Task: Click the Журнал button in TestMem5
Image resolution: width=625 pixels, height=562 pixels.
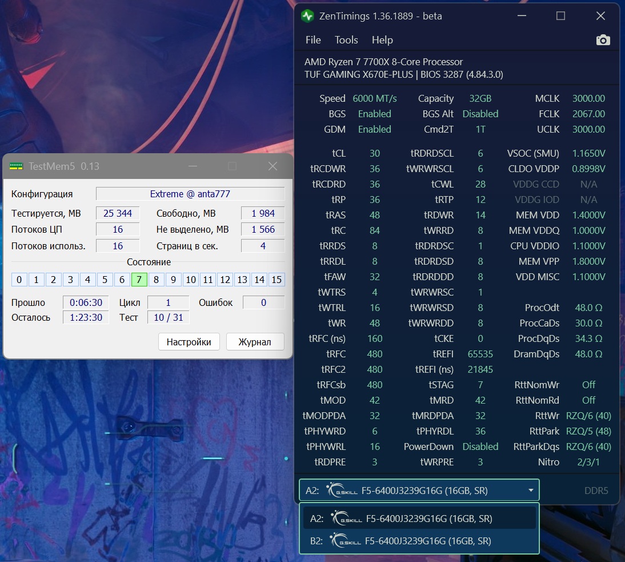Action: [x=255, y=342]
